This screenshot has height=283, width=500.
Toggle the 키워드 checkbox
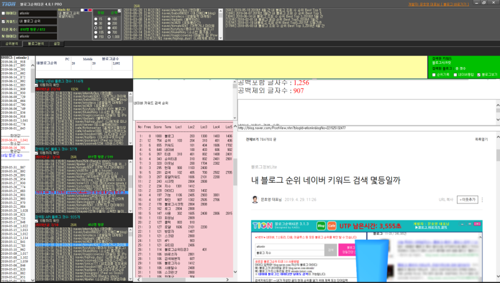[x=3, y=21]
